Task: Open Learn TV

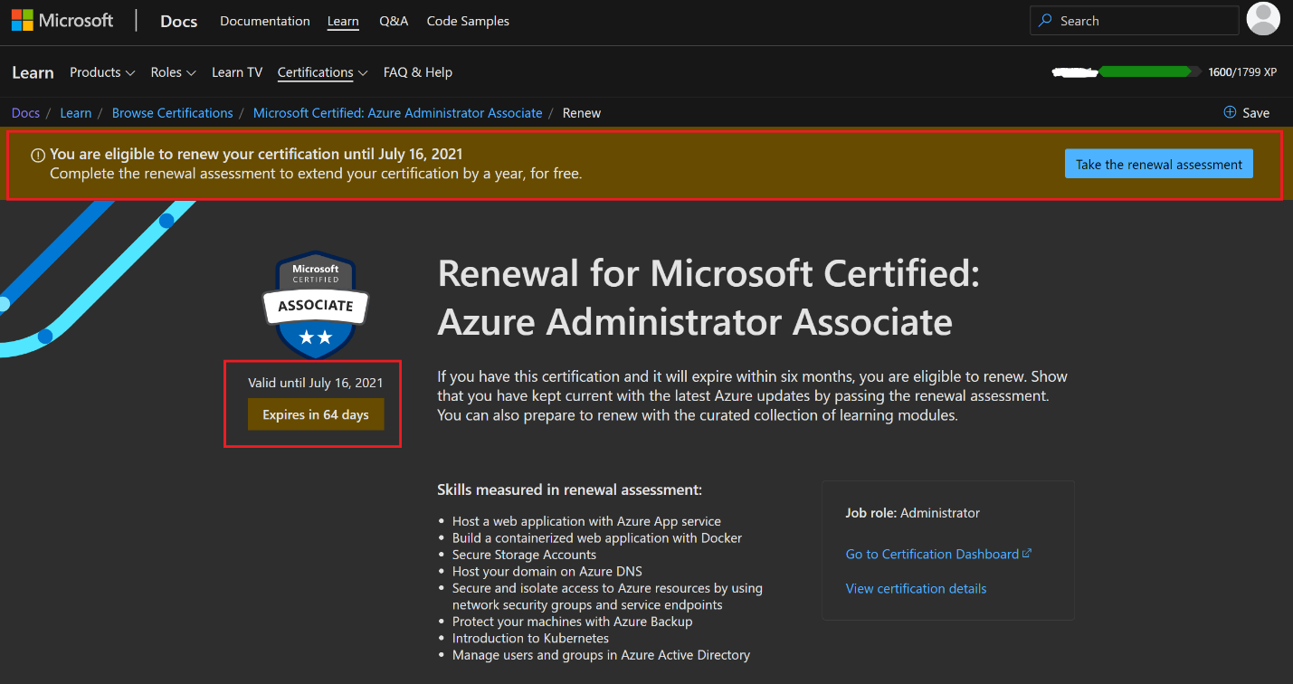Action: [x=237, y=72]
